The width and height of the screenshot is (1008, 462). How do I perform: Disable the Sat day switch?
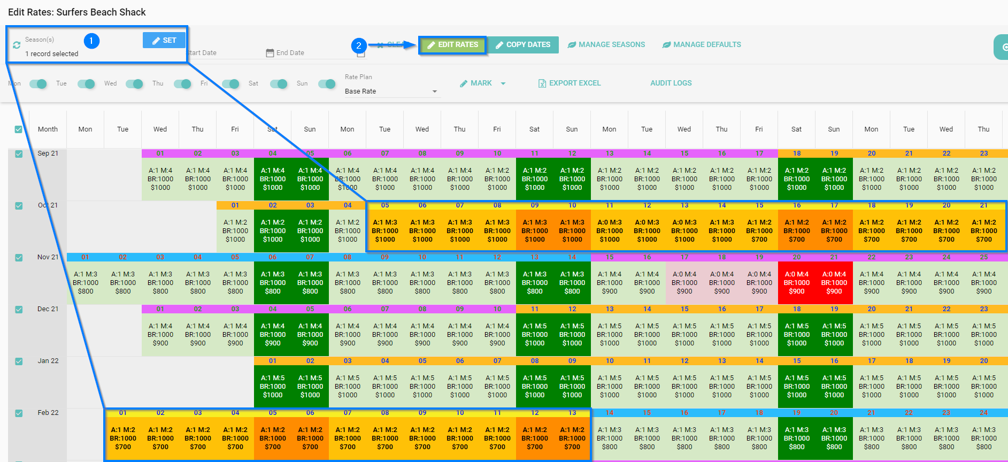278,83
